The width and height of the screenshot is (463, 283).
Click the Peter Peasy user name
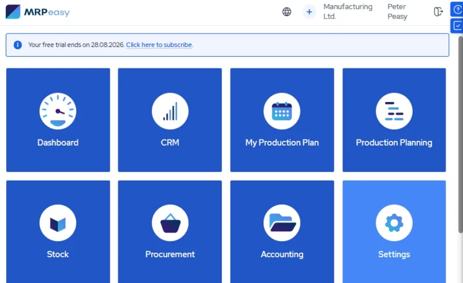coord(397,11)
